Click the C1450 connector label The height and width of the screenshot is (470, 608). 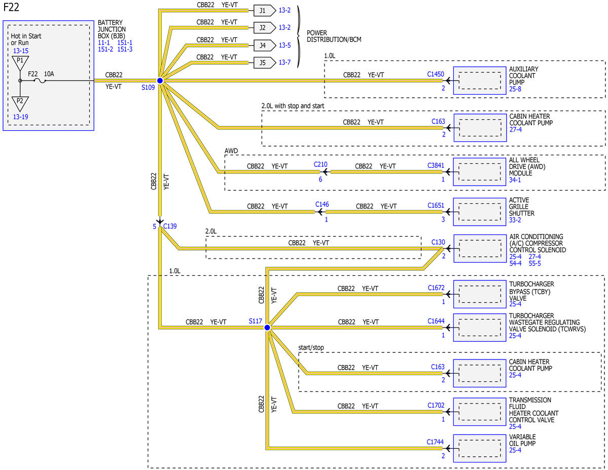(436, 74)
